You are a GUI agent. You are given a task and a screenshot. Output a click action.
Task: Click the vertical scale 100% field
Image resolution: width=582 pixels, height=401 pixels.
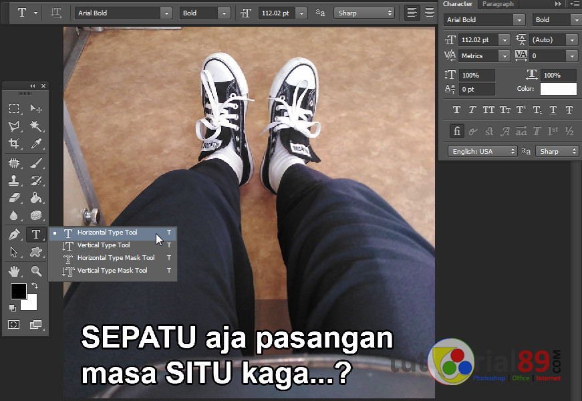tap(477, 76)
